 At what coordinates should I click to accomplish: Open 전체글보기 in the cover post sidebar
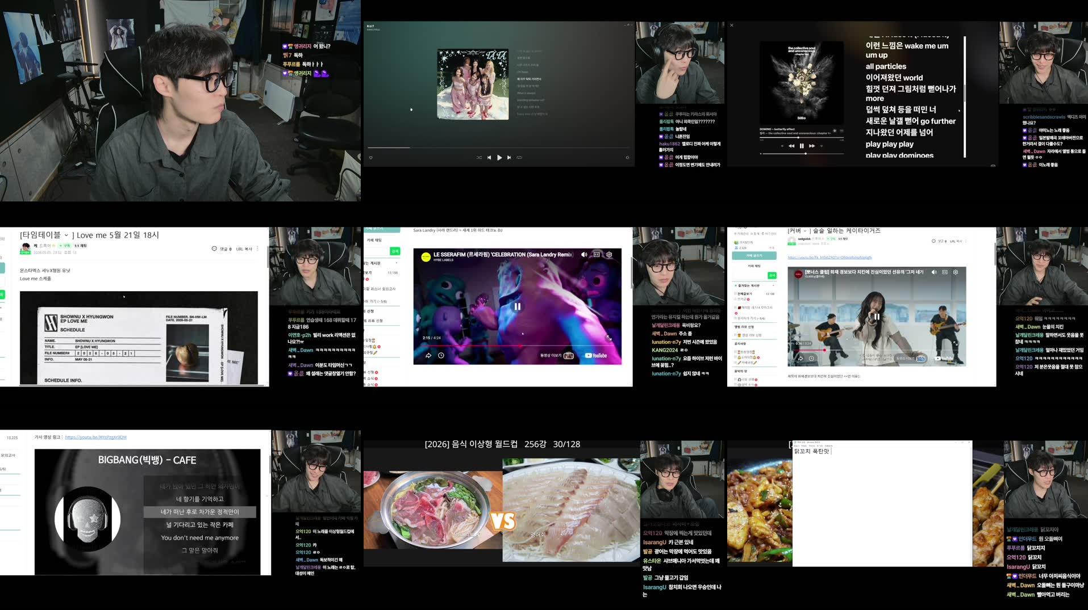coord(745,294)
